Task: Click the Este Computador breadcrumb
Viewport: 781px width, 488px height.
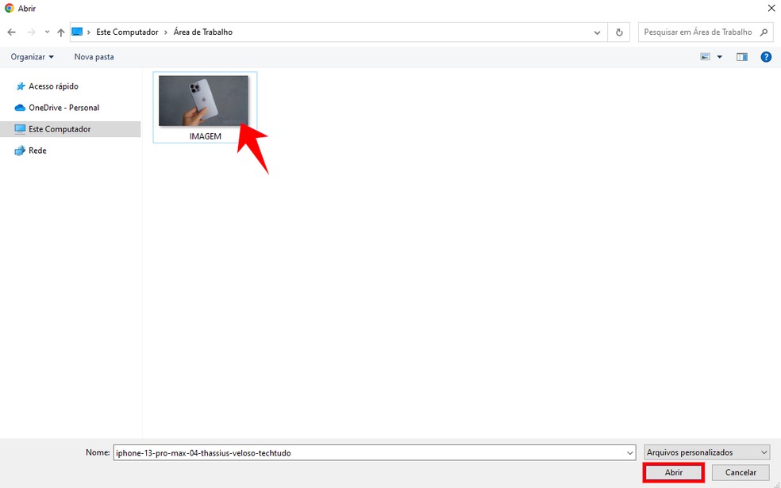Action: [128, 32]
